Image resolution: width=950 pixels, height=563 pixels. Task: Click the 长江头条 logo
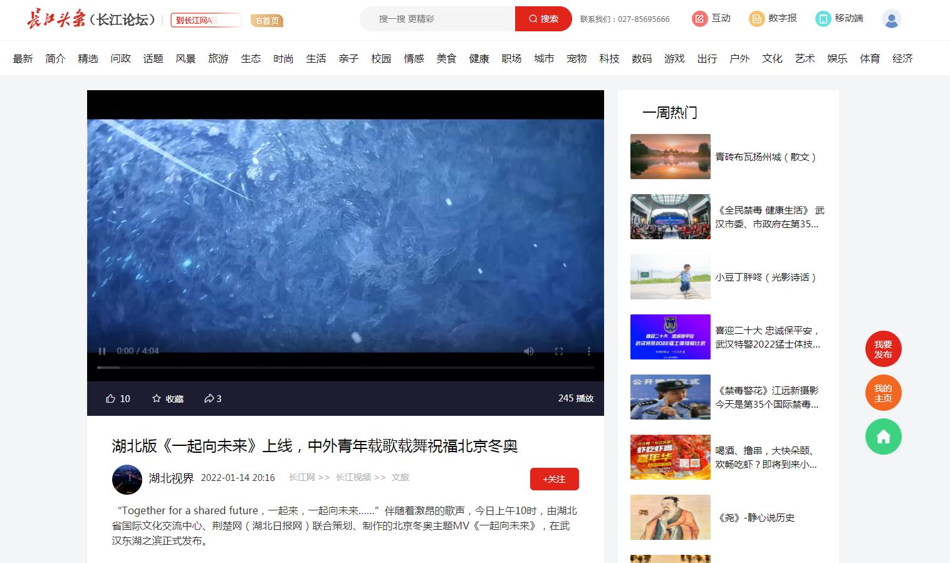click(x=56, y=19)
